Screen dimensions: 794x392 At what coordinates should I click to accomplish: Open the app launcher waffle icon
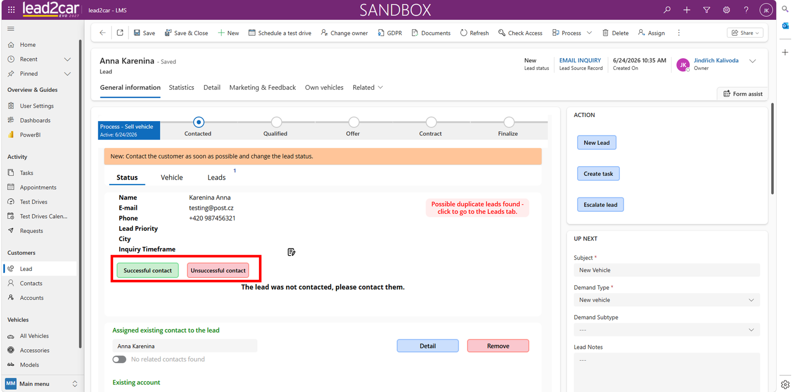(11, 10)
